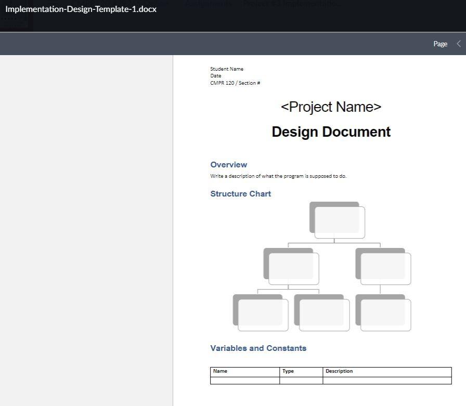The image size is (466, 406).
Task: Select the Overview heading in the document
Action: click(x=228, y=164)
